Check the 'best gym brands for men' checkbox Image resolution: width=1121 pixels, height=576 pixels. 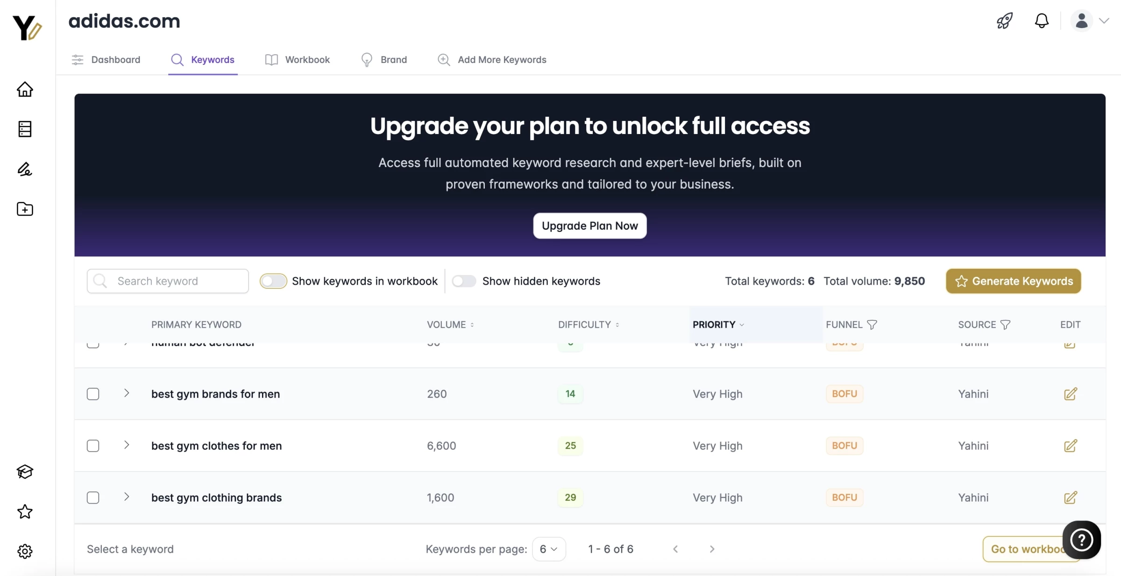coord(93,394)
